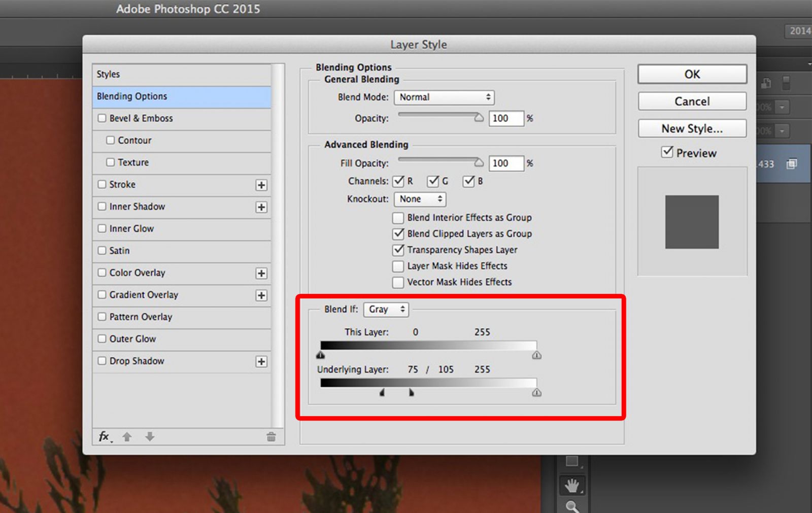Click the plus icon next to Gradient Overlay
The height and width of the screenshot is (513, 812).
[261, 295]
